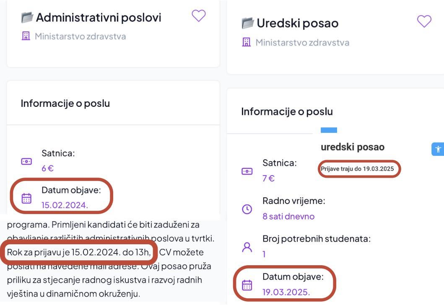This screenshot has height=305, width=444.
Task: Click the Uredski posao job title
Action: point(297,23)
